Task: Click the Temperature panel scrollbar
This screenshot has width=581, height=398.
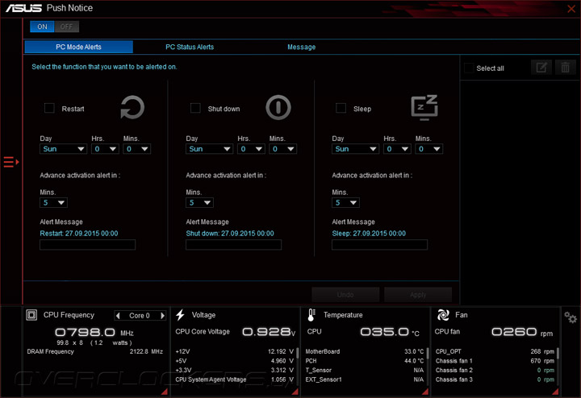Action: click(x=427, y=353)
